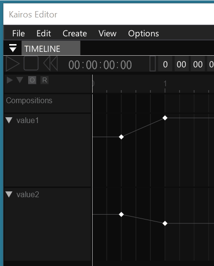Toggle the R button above Compositions
This screenshot has height=266, width=214.
coord(45,80)
